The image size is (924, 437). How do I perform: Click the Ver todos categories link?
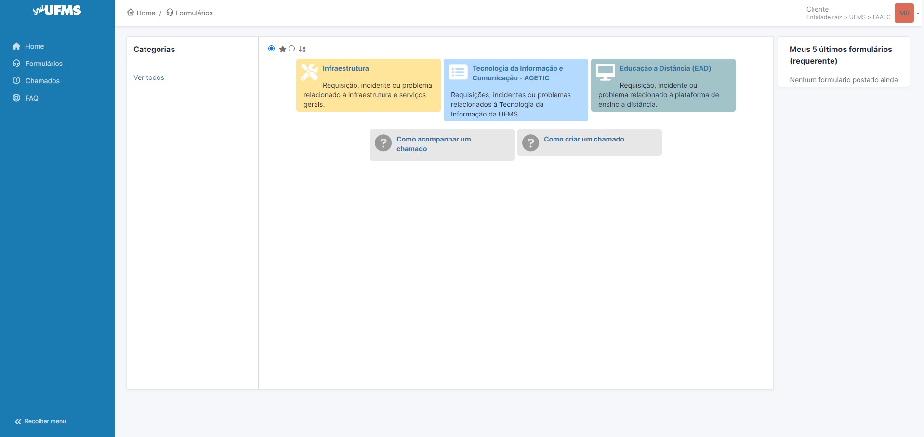(149, 77)
